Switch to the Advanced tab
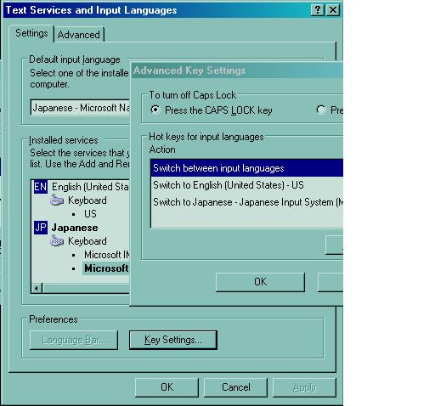 [79, 35]
